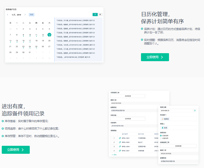This screenshot has height=168, width=204.
Task: Click the 张昊 user tag icon
Action: tap(163, 128)
